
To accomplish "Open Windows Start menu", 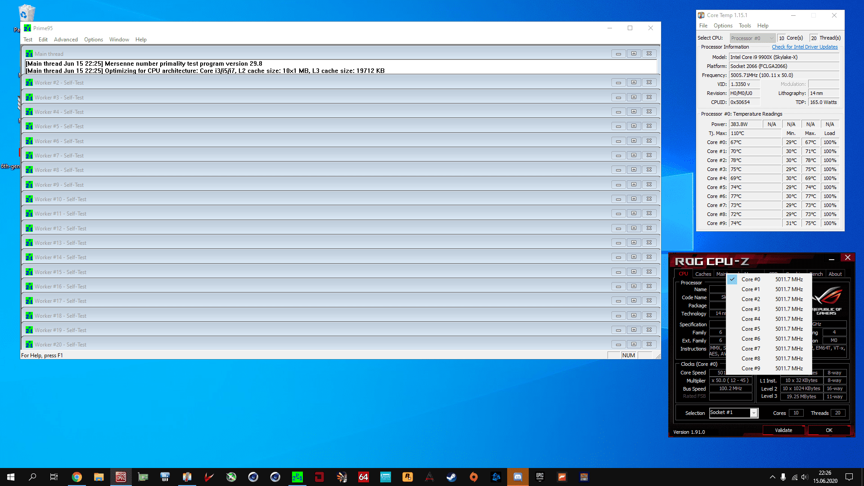I will click(11, 477).
